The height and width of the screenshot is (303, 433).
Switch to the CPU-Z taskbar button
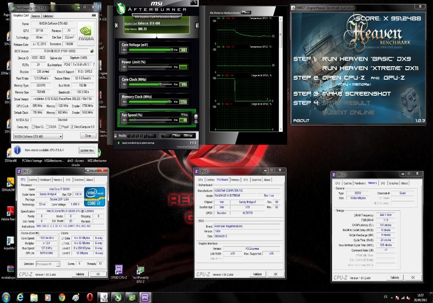(145, 297)
